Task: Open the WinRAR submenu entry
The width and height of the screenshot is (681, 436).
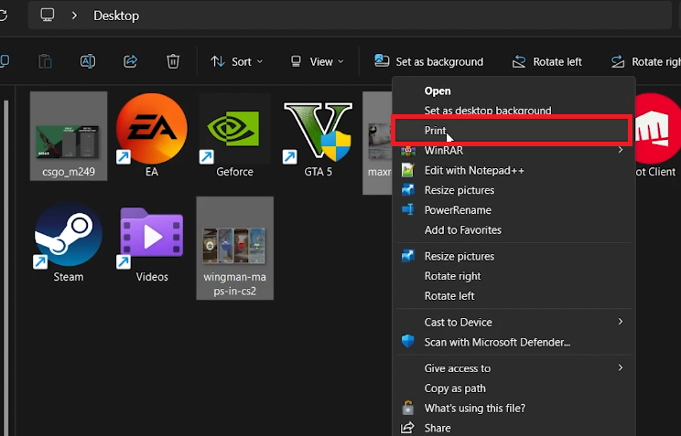Action: [513, 151]
